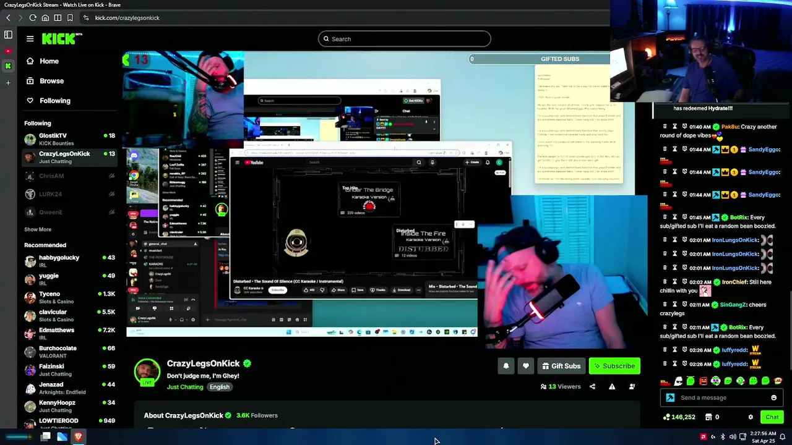This screenshot has height=445, width=792.
Task: Click the CrazyLegsOnKick streamer avatar
Action: [x=147, y=373]
